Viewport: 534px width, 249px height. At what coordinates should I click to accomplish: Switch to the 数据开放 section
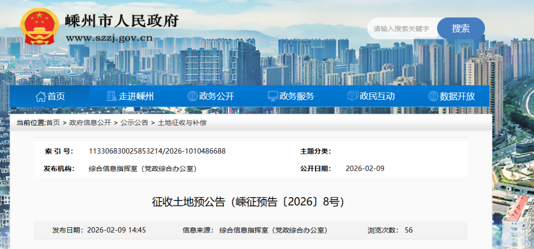tap(457, 96)
